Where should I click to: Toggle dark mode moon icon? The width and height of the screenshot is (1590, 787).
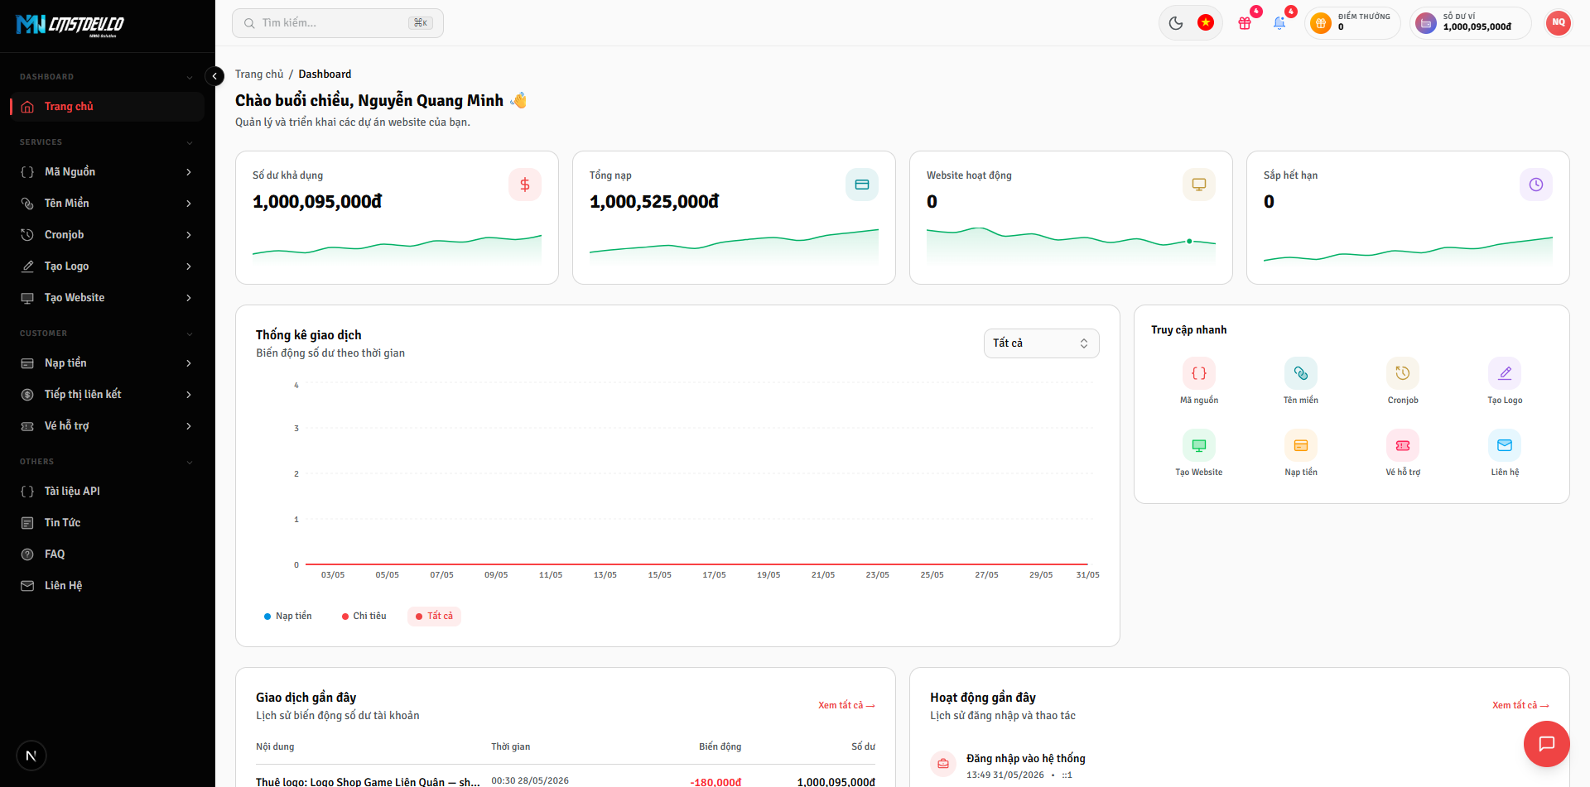coord(1176,23)
